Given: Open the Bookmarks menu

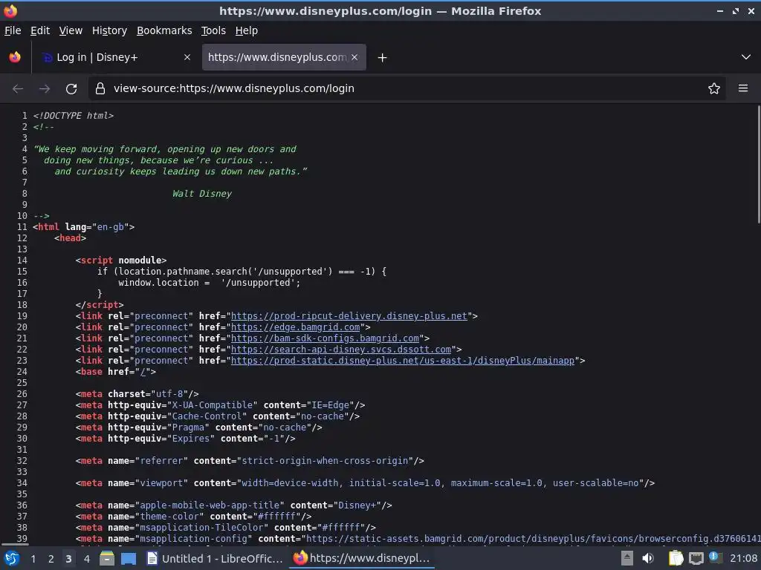Looking at the screenshot, I should (x=164, y=30).
